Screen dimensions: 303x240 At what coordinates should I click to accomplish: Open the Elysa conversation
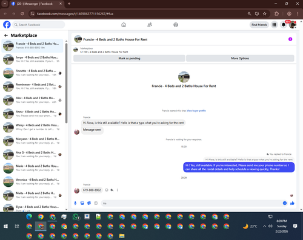coord(32,207)
